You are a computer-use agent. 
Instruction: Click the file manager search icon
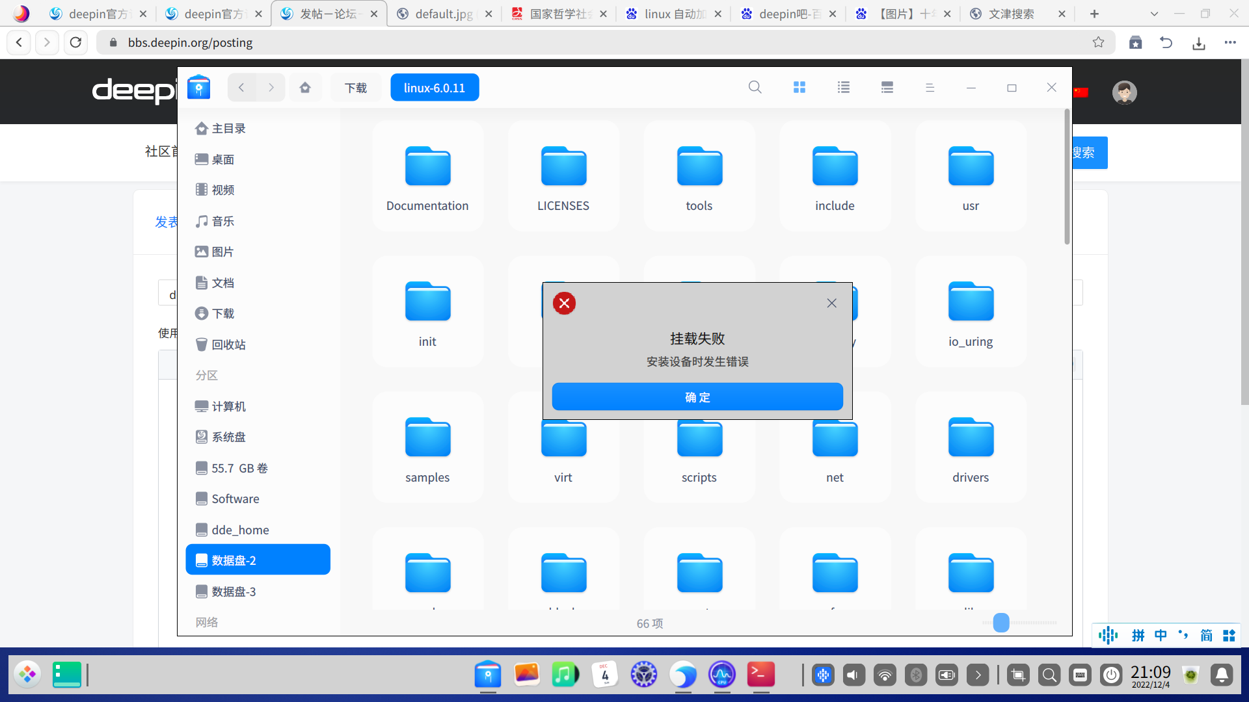coord(755,87)
